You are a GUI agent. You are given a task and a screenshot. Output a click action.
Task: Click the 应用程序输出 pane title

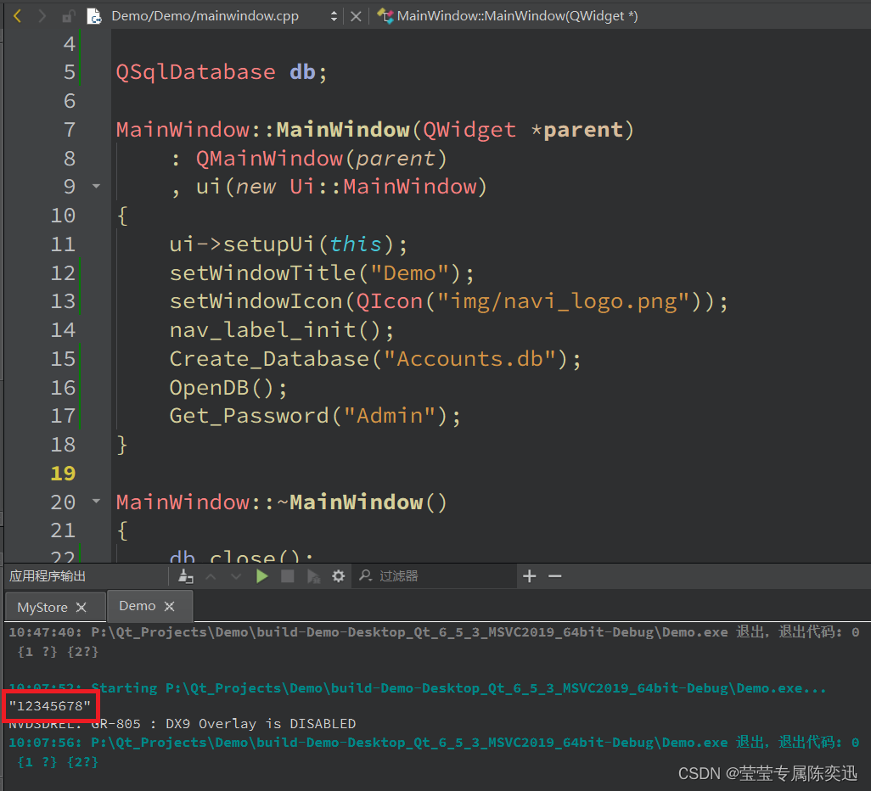(x=48, y=576)
